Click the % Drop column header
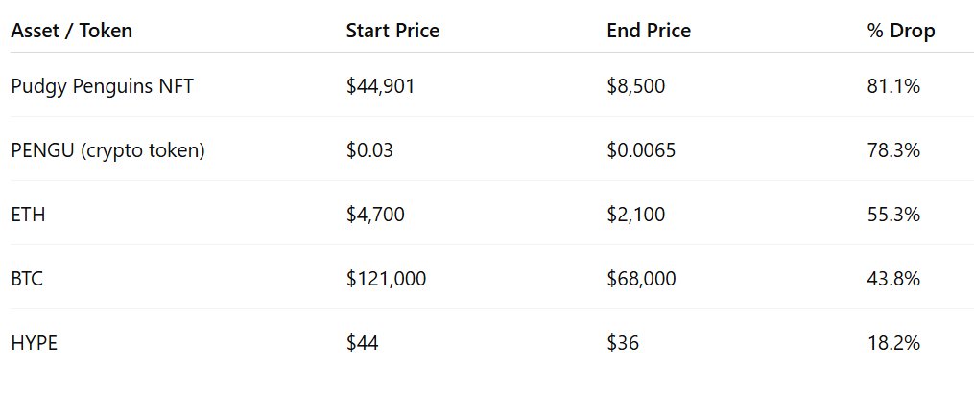Screen dimensions: 974x410 coord(901,31)
